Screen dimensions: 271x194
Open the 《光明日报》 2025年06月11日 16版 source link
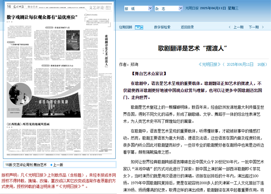point(233,64)
